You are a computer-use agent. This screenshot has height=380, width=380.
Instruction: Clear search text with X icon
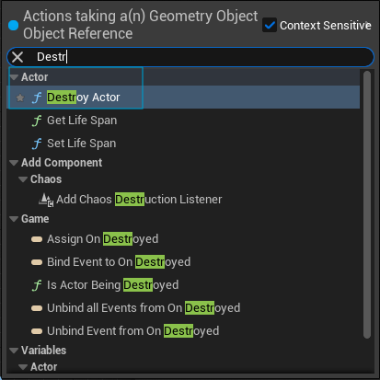point(17,57)
